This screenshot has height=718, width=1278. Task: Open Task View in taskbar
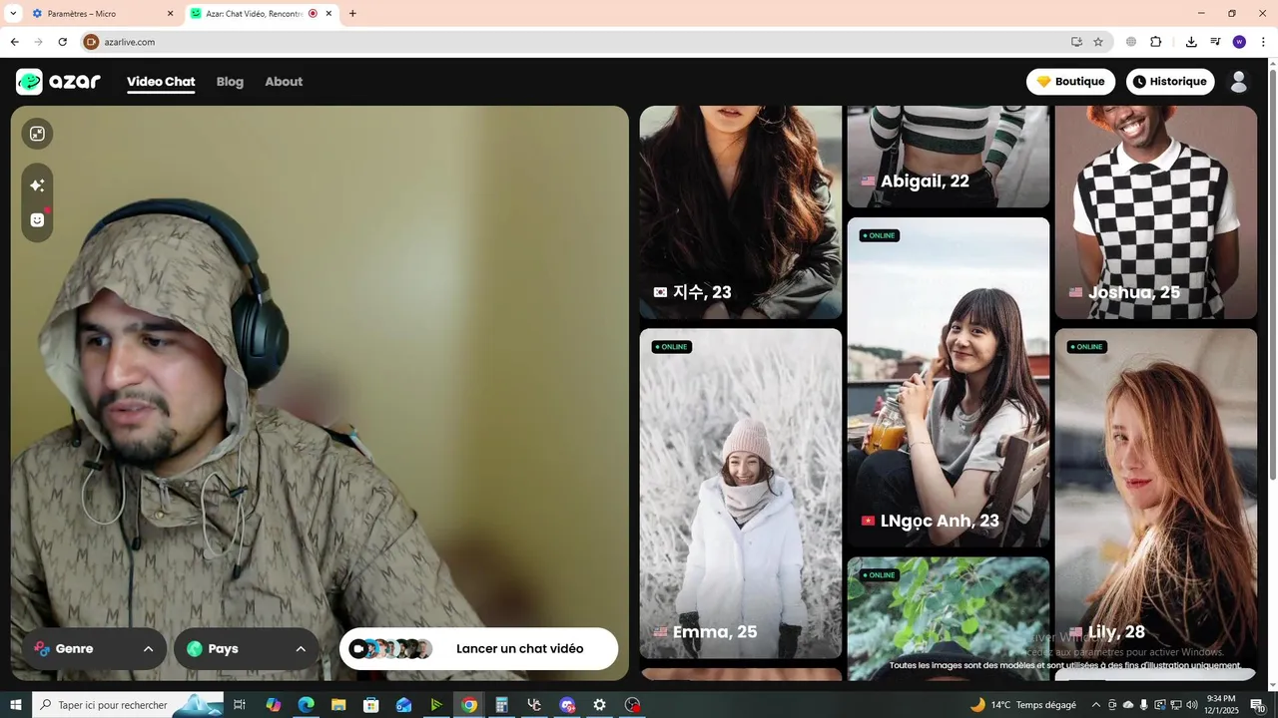[x=240, y=705]
